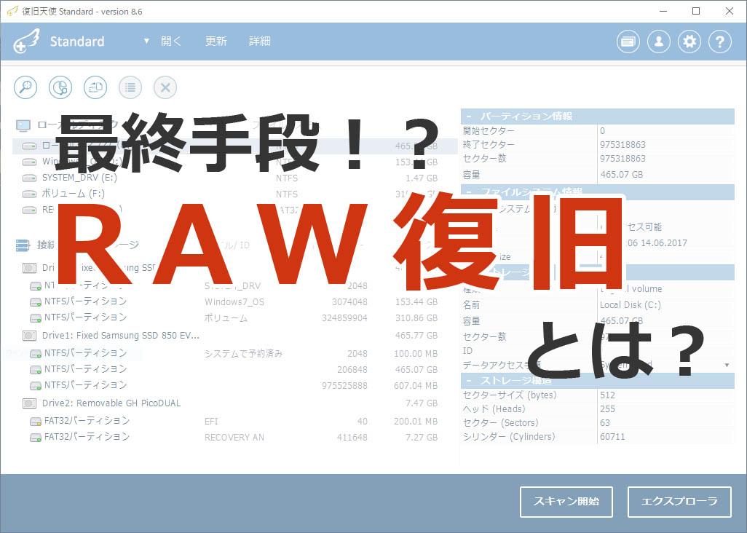Click the circled X cancel icon
747x533 pixels.
[x=165, y=87]
